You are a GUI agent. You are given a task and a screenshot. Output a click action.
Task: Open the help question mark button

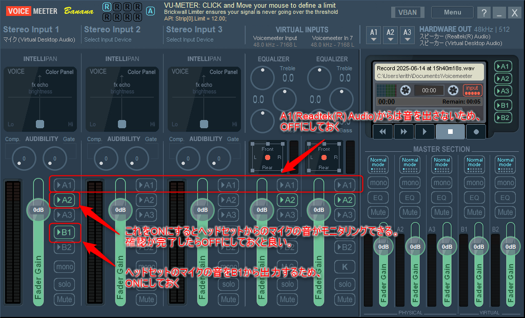coord(484,13)
